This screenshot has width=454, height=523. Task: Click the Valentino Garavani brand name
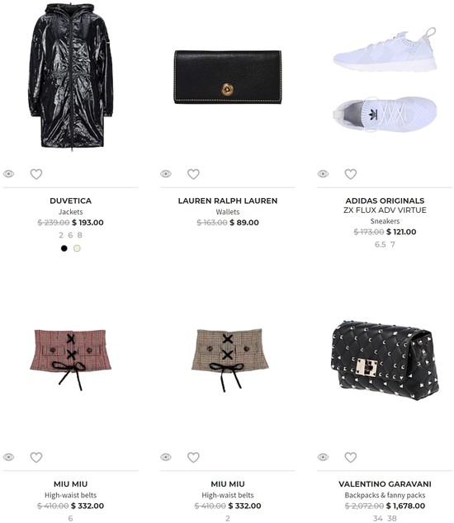tap(385, 484)
